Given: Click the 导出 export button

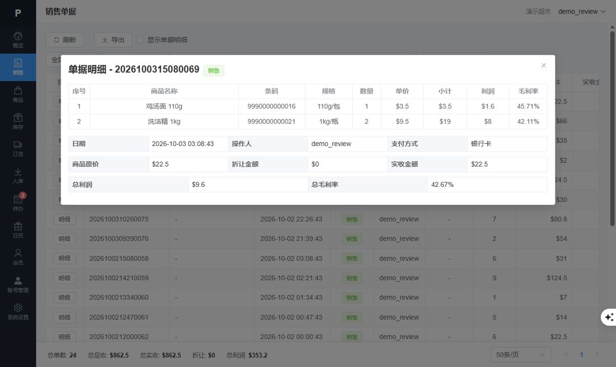Looking at the screenshot, I should pyautogui.click(x=113, y=40).
